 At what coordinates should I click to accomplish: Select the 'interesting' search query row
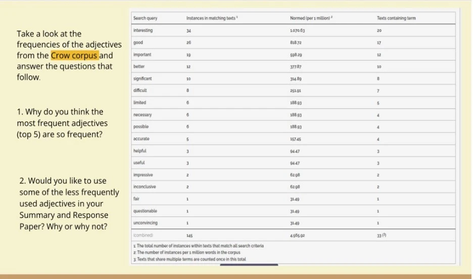pos(143,30)
